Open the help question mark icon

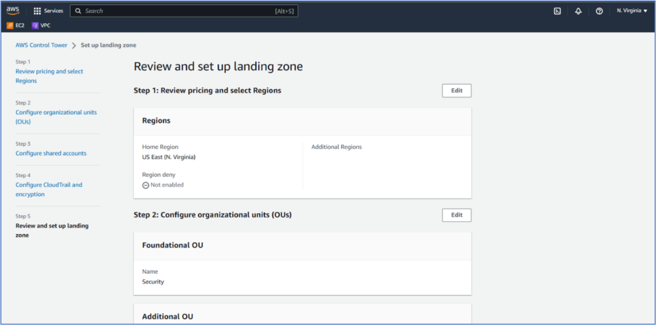(599, 12)
